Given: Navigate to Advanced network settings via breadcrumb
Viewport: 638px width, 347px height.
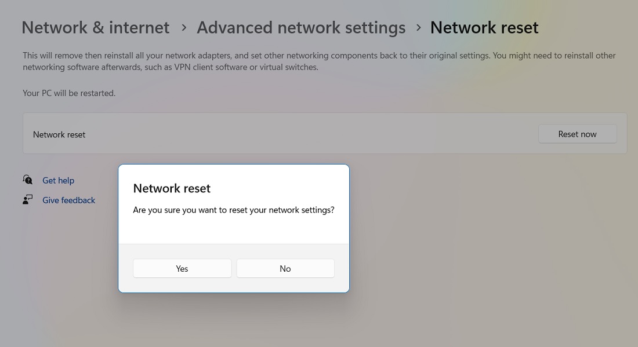Looking at the screenshot, I should (301, 27).
